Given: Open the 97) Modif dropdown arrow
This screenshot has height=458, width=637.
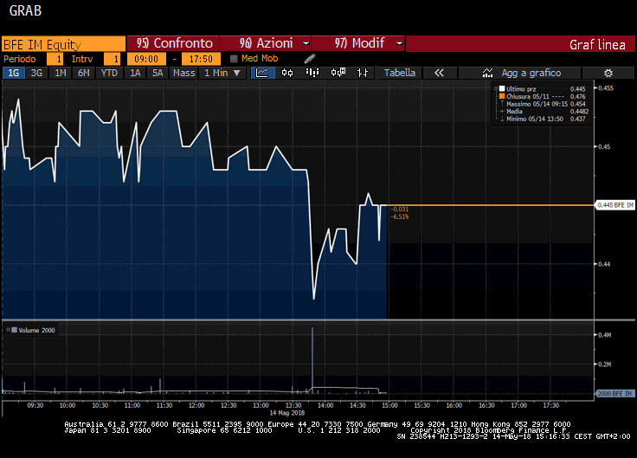Looking at the screenshot, I should click(399, 43).
